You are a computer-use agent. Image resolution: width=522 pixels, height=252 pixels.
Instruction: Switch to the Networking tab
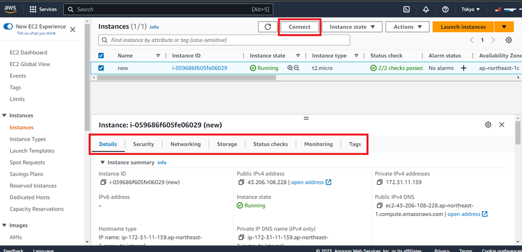pos(186,144)
